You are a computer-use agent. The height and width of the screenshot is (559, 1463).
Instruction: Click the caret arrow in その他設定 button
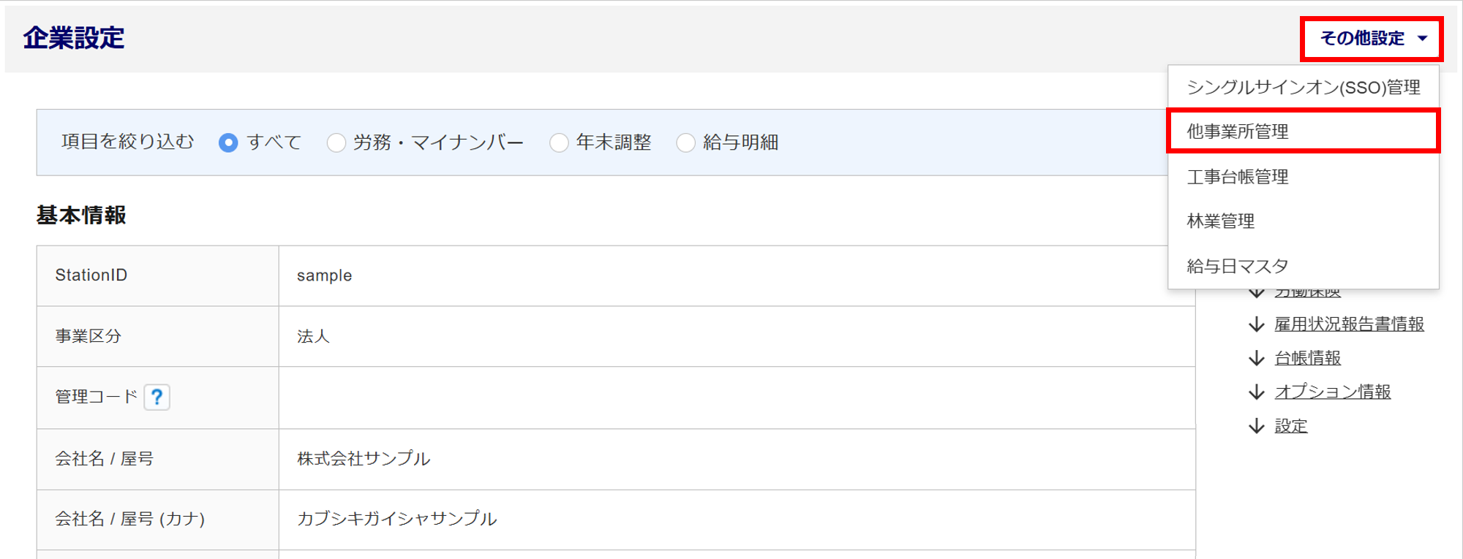[x=1422, y=38]
